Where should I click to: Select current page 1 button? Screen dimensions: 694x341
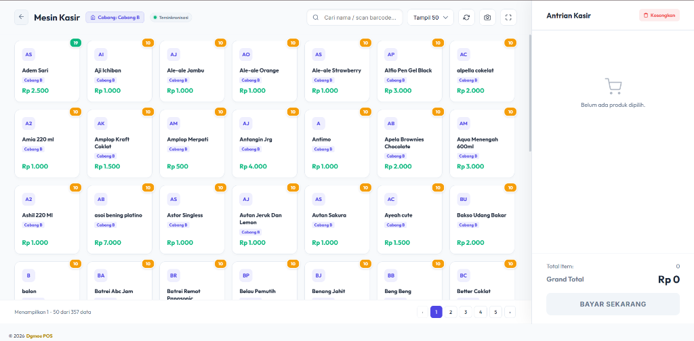(436, 313)
